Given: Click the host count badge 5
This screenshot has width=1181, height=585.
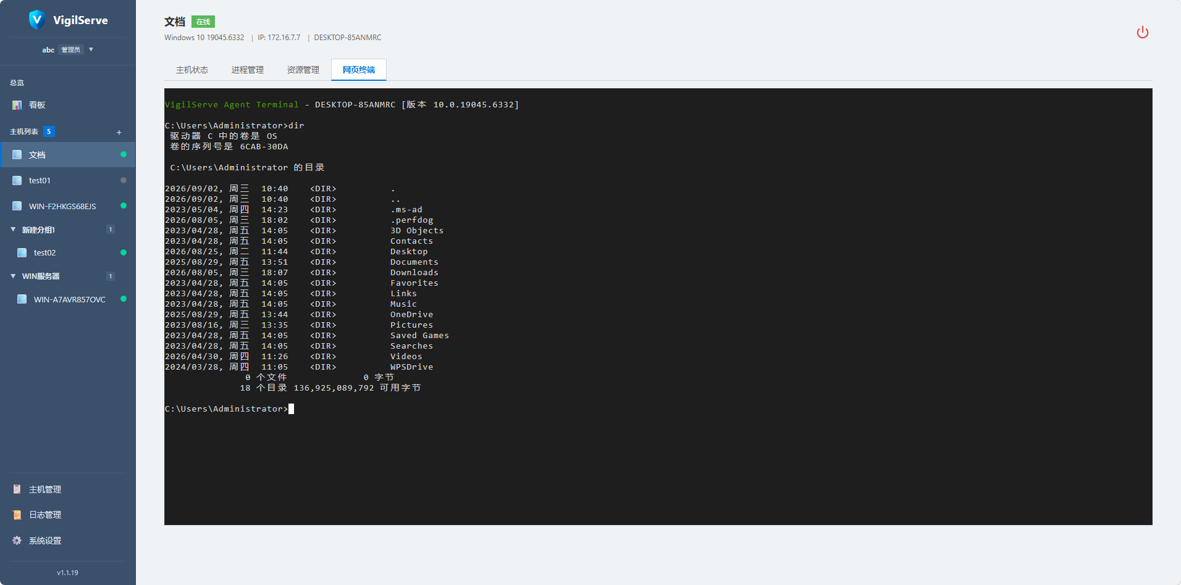Looking at the screenshot, I should point(49,131).
